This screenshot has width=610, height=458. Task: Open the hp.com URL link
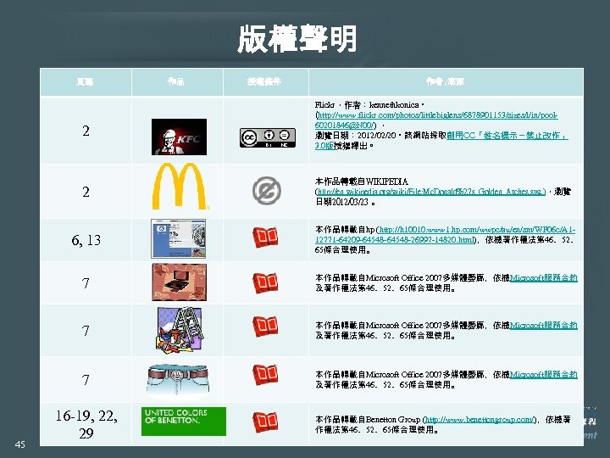445,235
